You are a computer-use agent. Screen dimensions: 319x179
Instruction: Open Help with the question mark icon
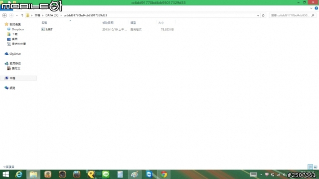317,8
